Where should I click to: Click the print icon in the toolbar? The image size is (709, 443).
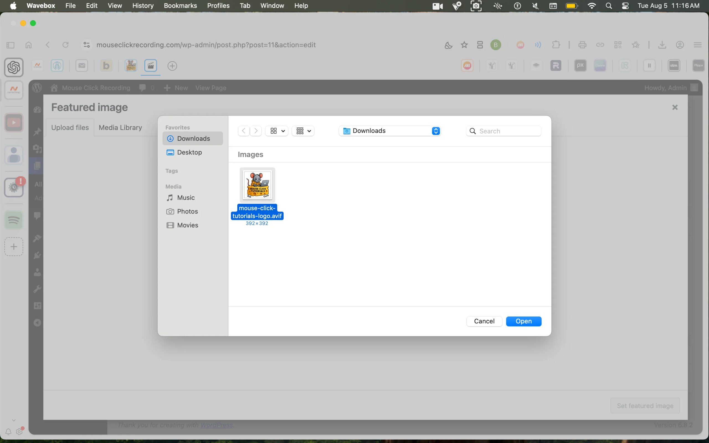(x=582, y=45)
